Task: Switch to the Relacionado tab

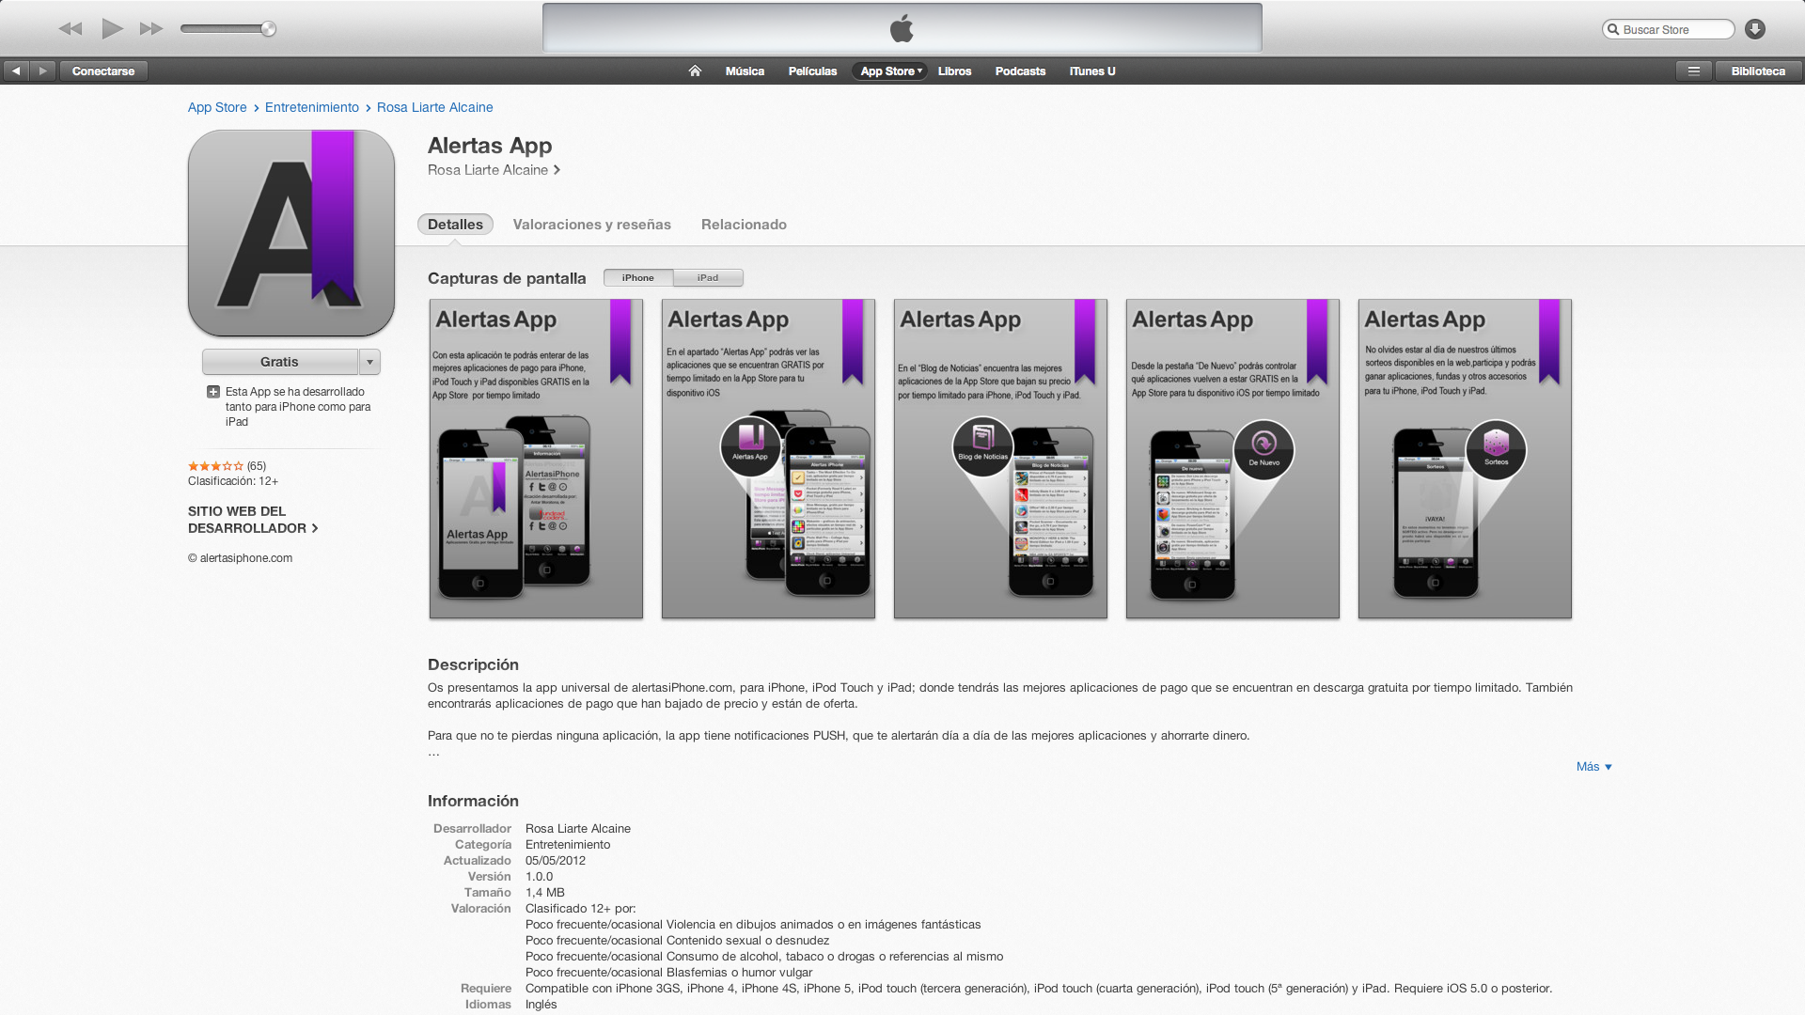Action: click(744, 225)
